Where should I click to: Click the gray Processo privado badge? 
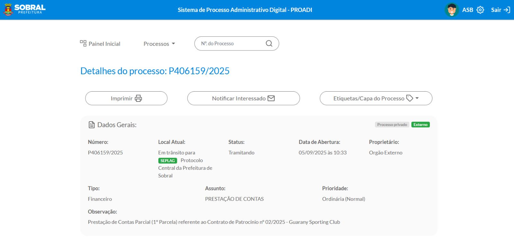[392, 125]
